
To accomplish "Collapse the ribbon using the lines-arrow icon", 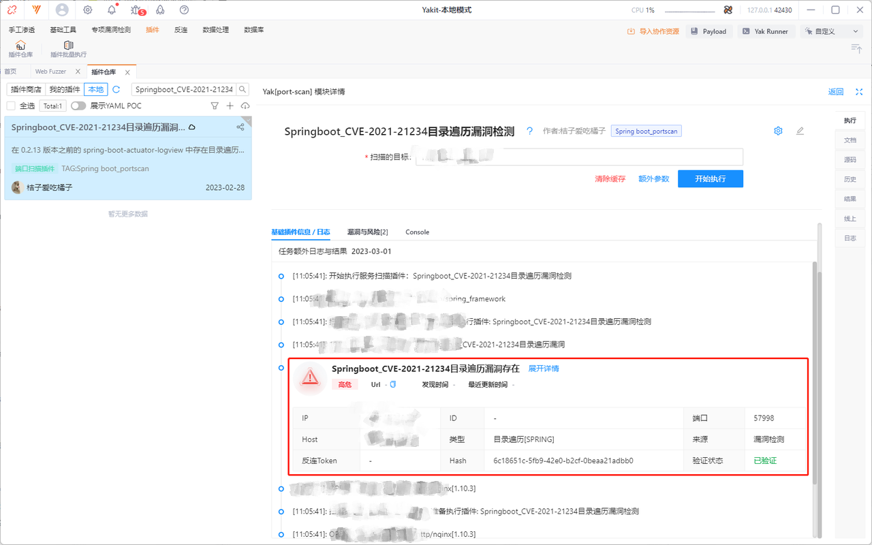I will coord(856,48).
